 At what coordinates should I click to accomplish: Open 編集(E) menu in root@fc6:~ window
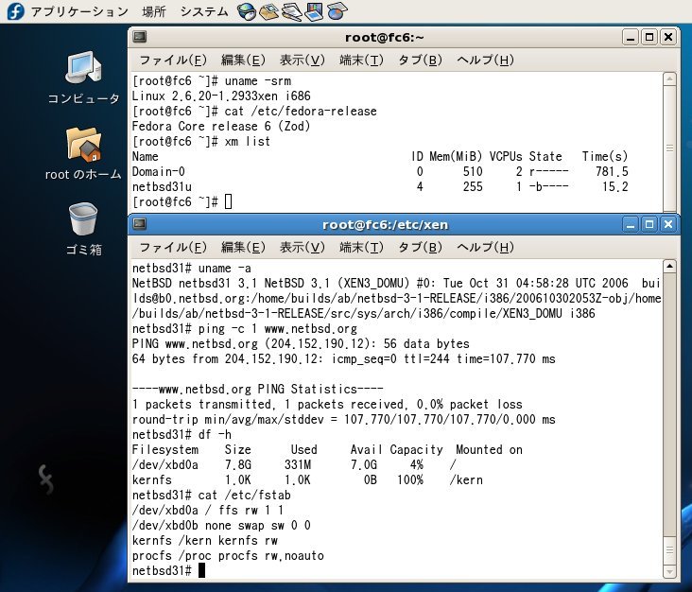tap(243, 60)
